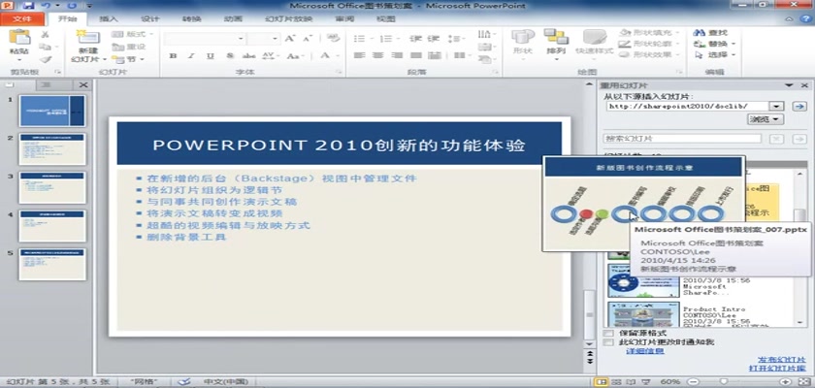Toggle text shadow with the S icon
The width and height of the screenshot is (815, 388).
click(230, 56)
